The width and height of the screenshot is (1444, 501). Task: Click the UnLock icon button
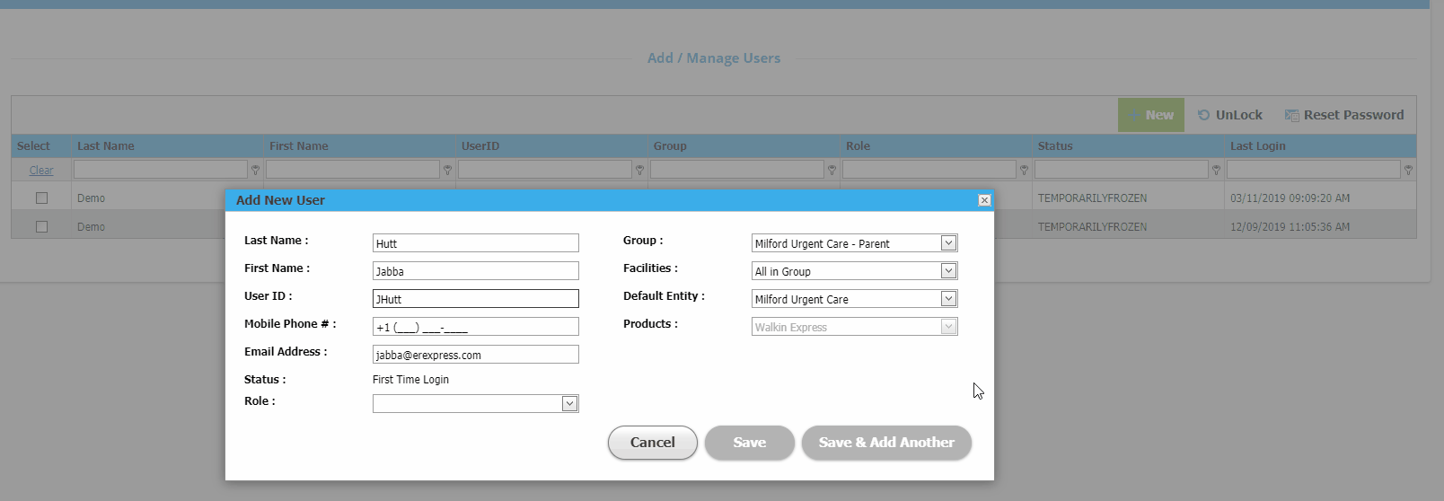[1229, 115]
